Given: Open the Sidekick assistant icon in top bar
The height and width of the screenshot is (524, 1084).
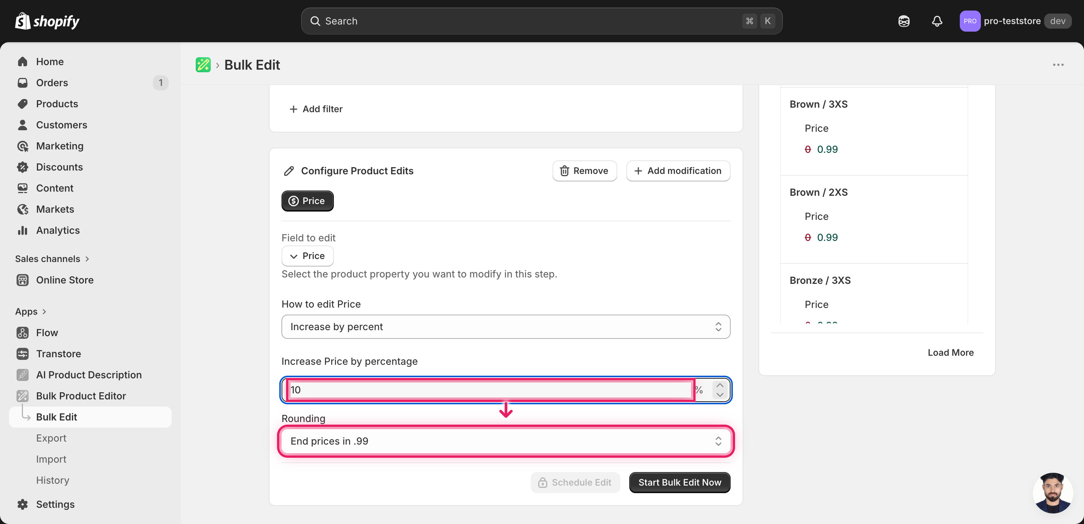Looking at the screenshot, I should click(903, 21).
